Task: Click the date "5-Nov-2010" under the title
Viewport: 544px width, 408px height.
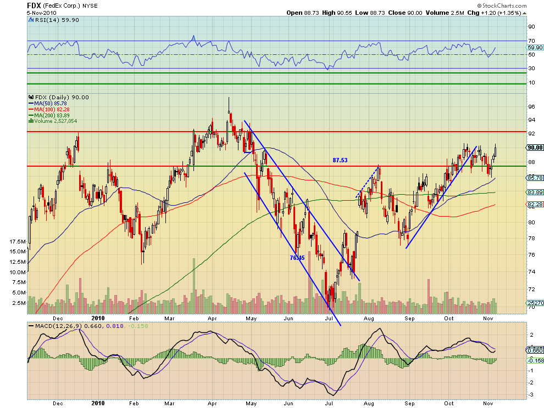Action: [x=42, y=13]
